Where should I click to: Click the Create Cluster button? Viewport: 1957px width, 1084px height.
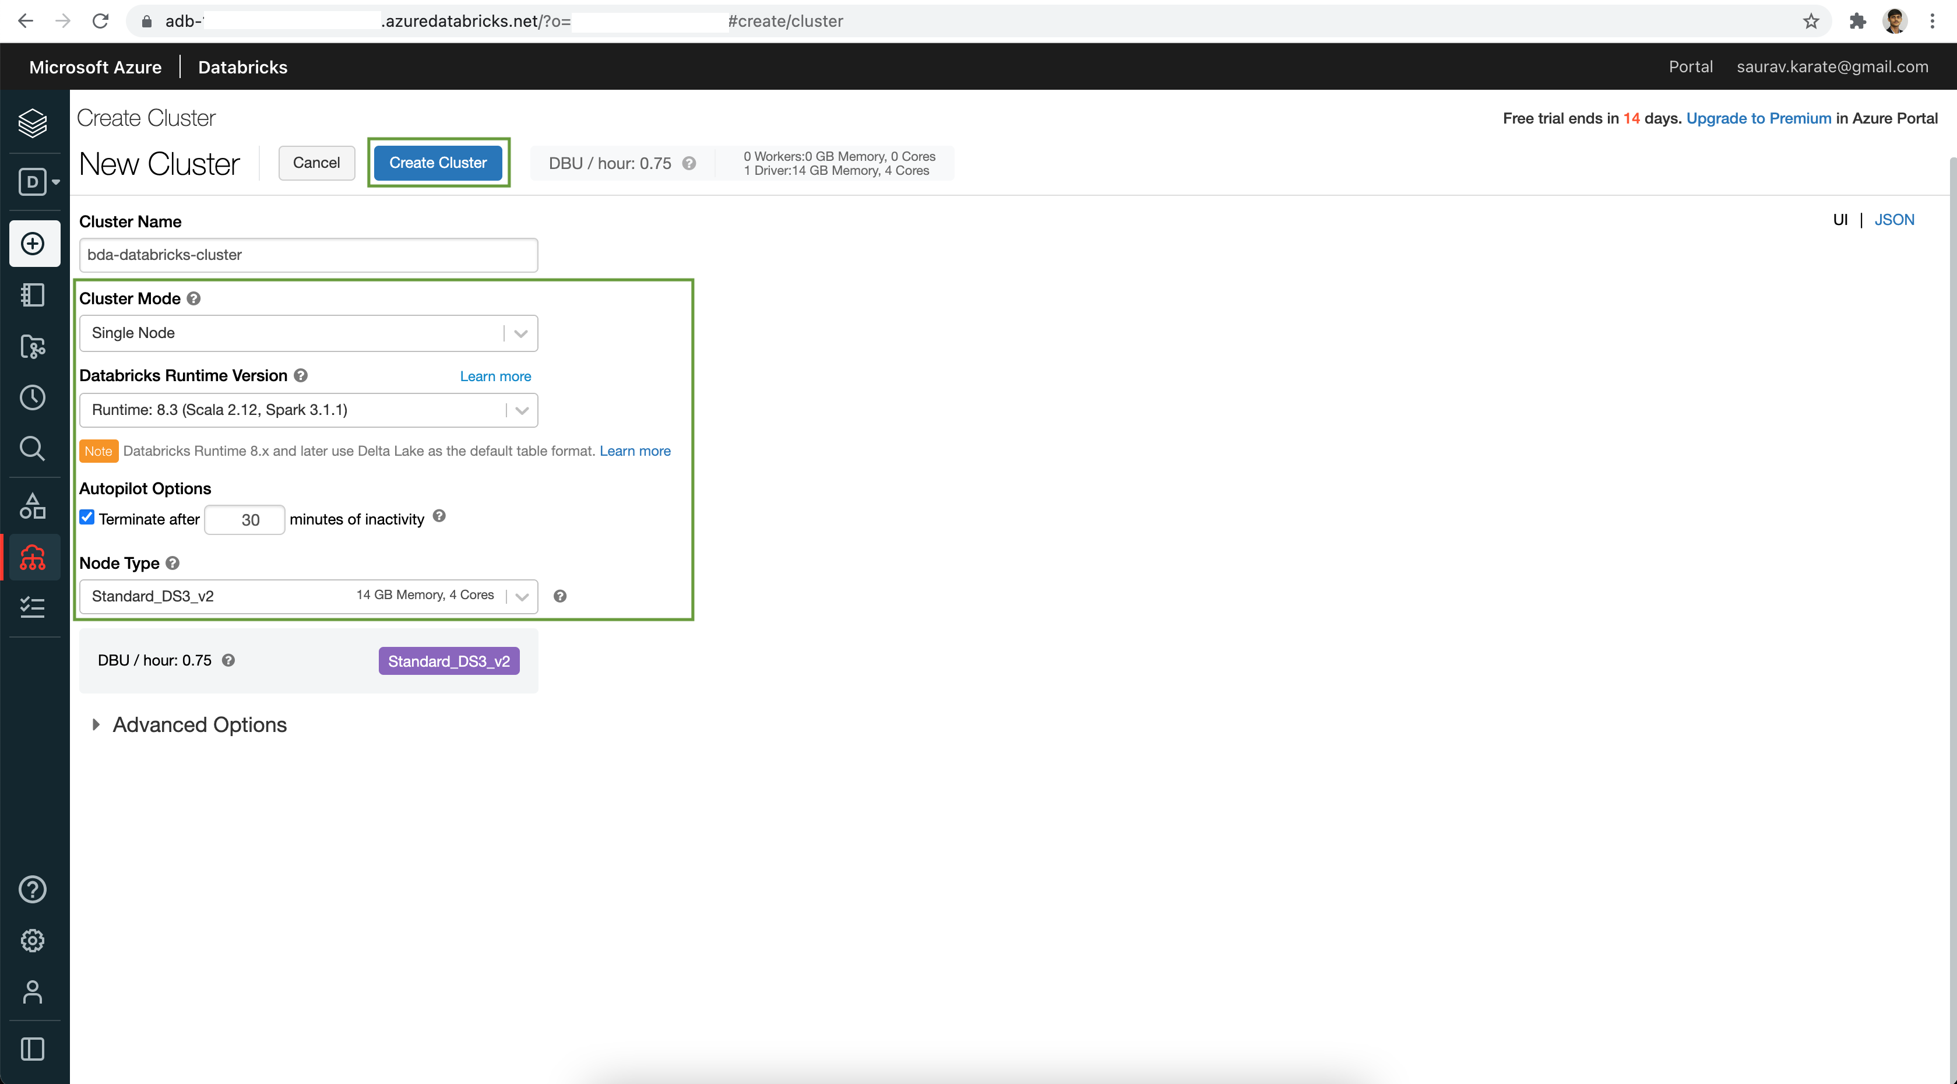438,163
